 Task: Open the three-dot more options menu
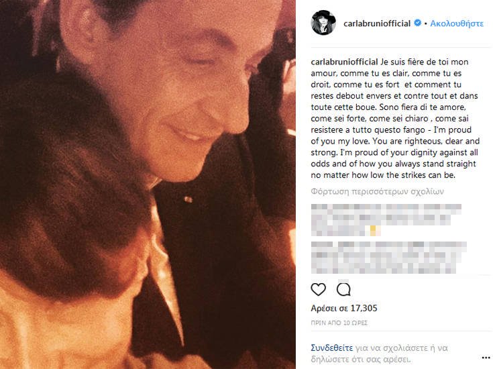(x=486, y=358)
